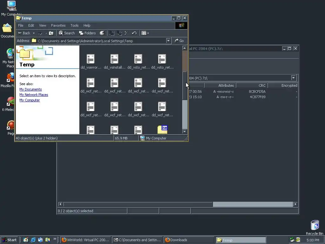Click the Attributes column header in 7-Zip
Viewport: 325px width, 244px height.
point(220,85)
